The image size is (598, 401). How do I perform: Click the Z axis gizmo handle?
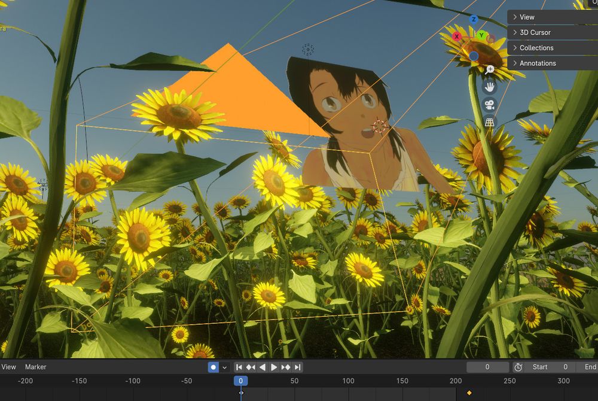474,19
